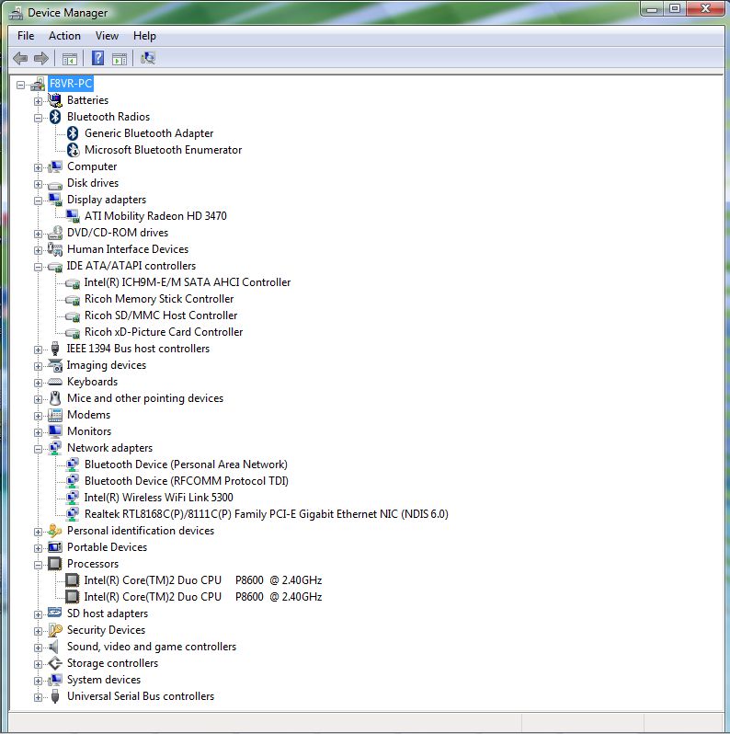The height and width of the screenshot is (734, 730).
Task: Click the blue Help toolbar icon
Action: click(97, 58)
